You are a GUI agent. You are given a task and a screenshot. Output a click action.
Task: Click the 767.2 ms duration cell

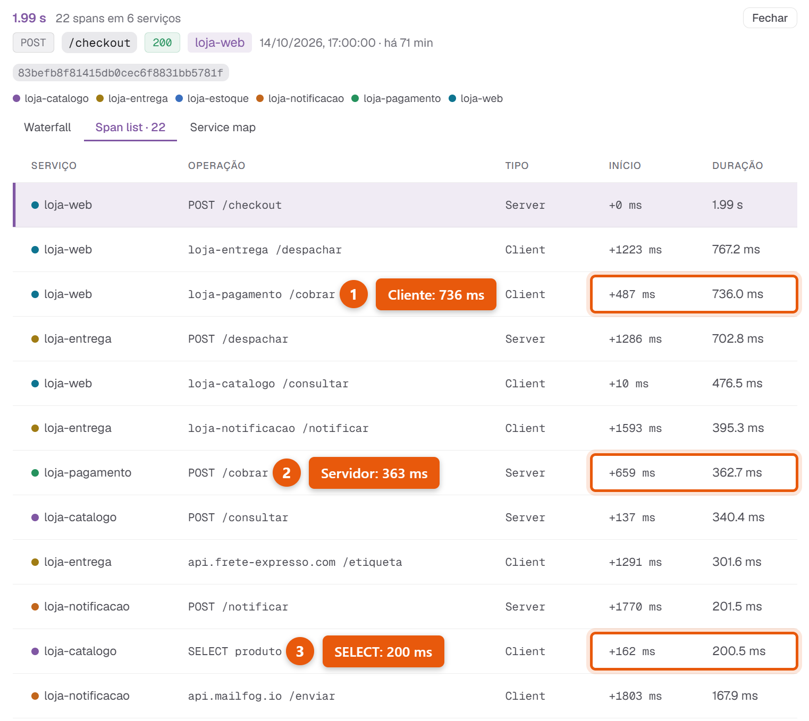click(x=736, y=250)
